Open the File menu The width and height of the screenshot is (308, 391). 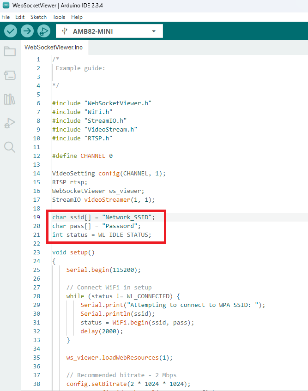6,17
